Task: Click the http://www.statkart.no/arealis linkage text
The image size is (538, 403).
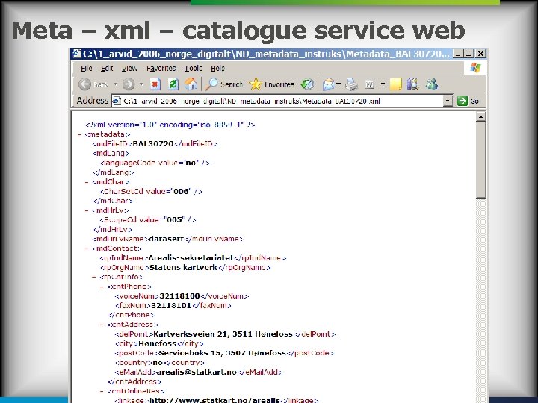Action: tap(215, 400)
